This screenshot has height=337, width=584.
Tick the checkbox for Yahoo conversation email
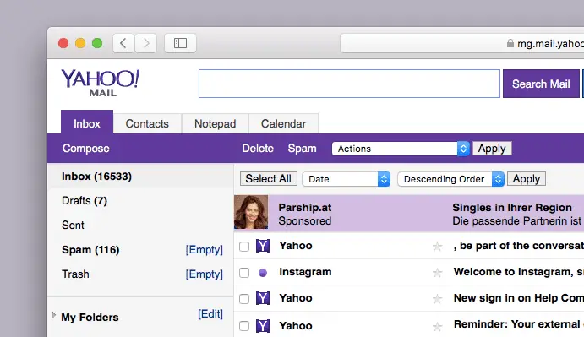tap(244, 246)
